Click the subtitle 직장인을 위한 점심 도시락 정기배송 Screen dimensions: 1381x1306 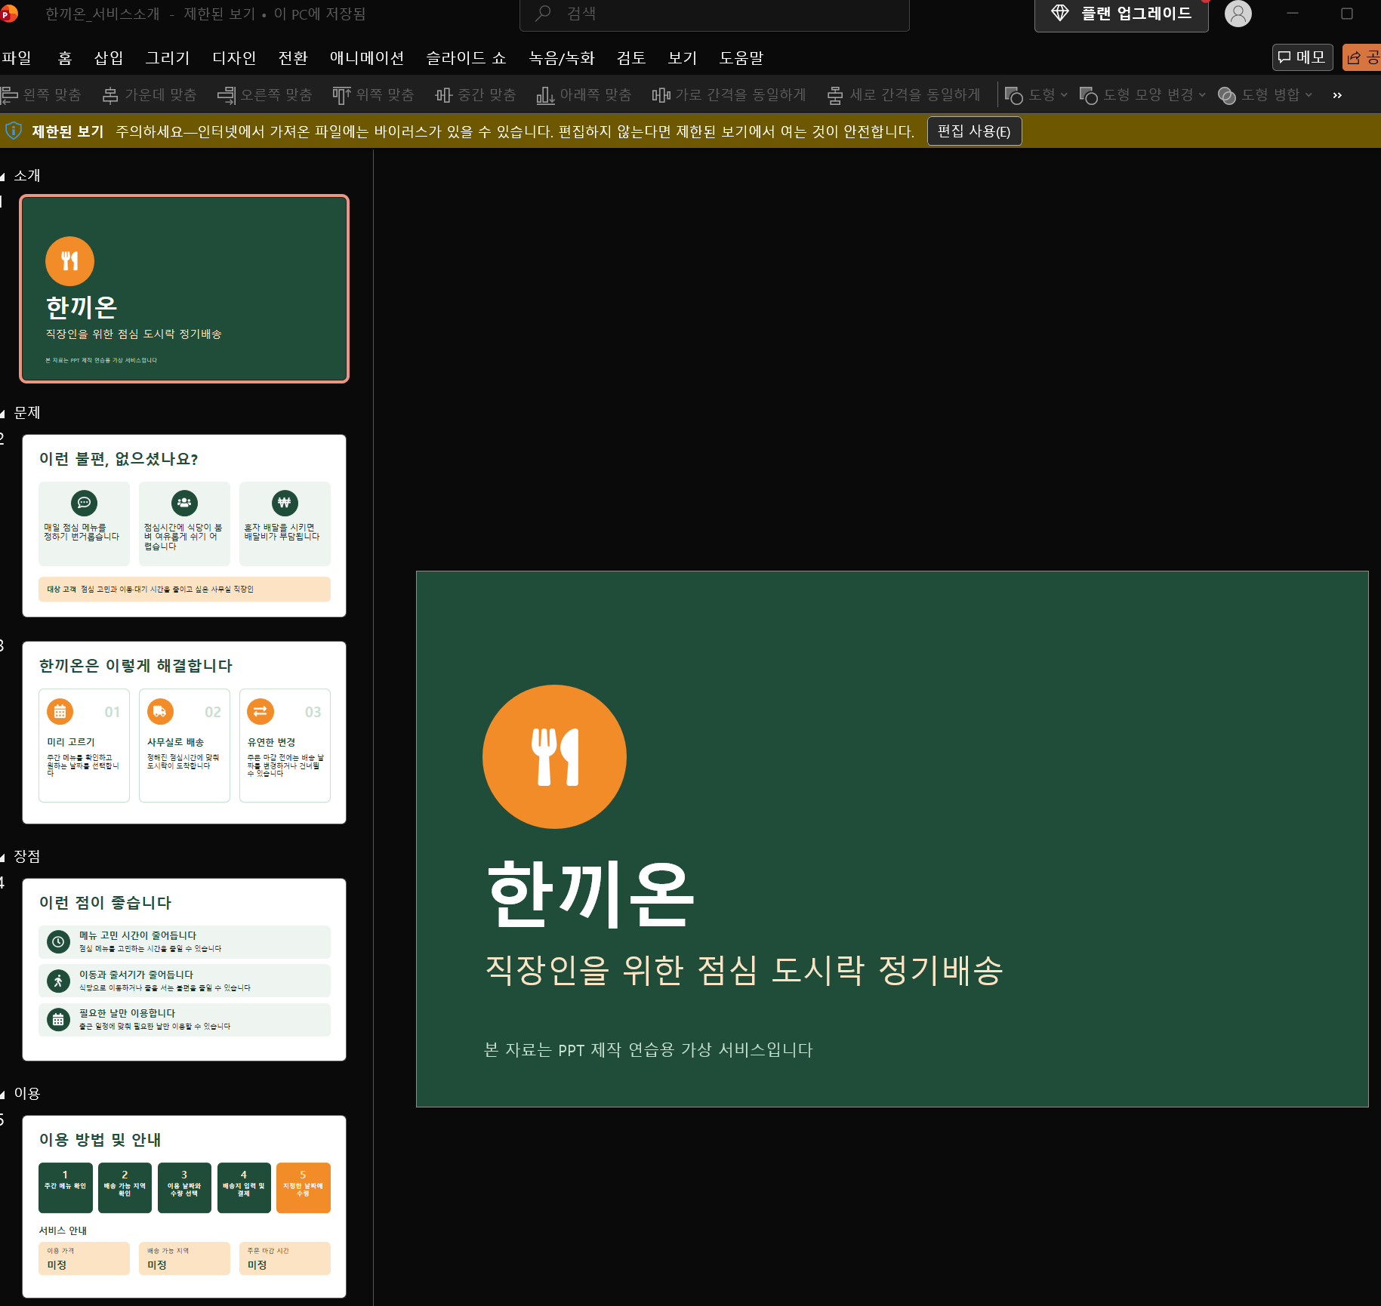coord(744,970)
